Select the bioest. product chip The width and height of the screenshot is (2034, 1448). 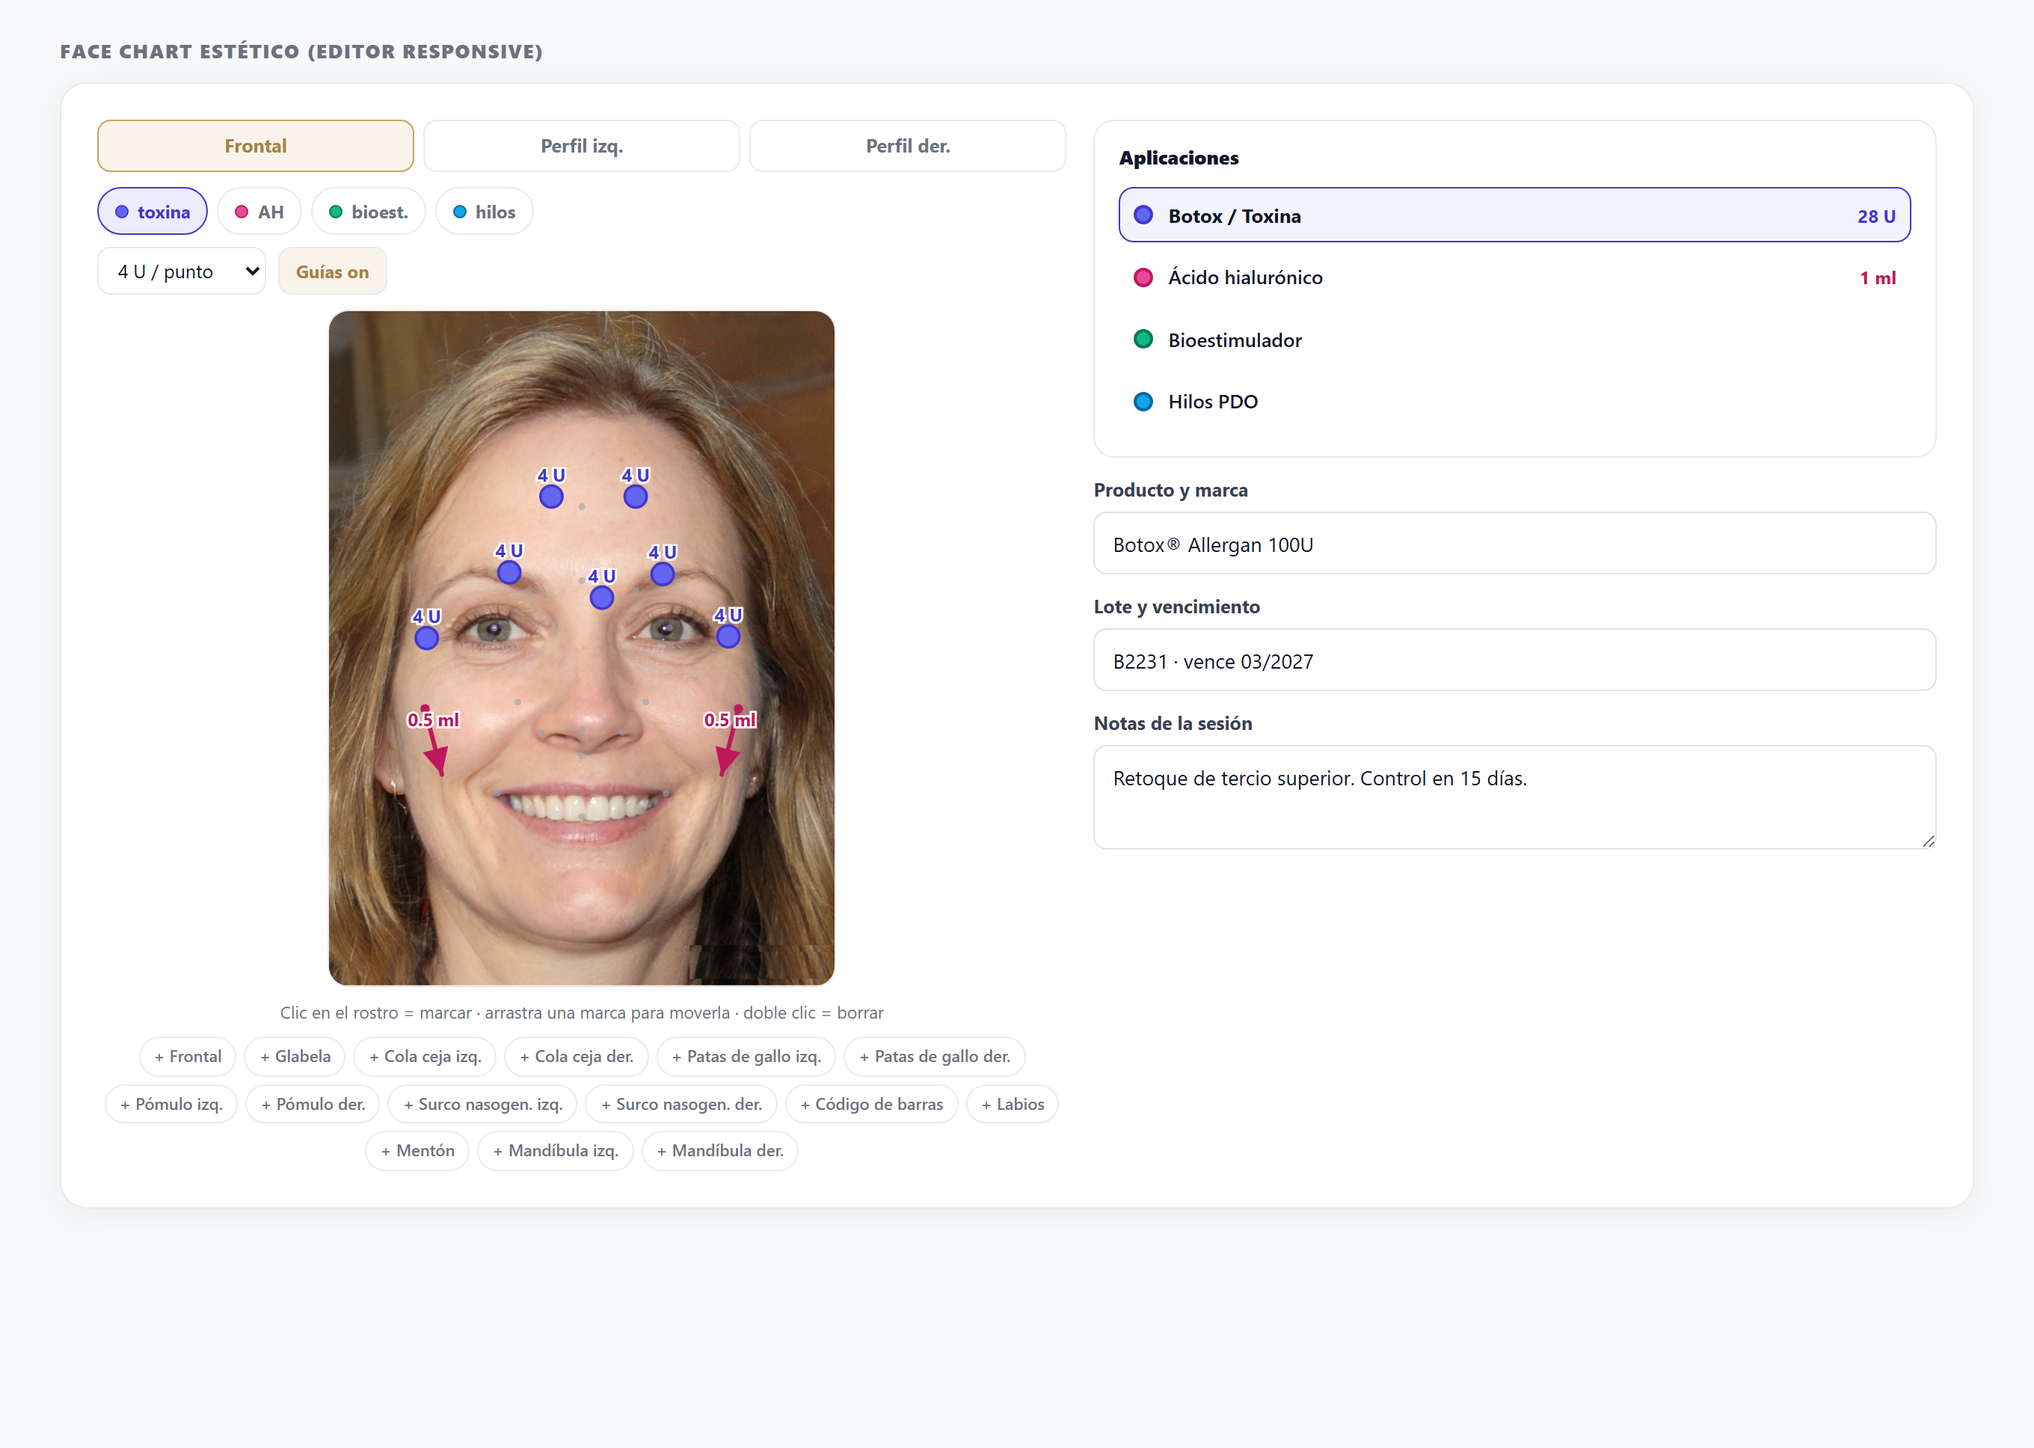(368, 212)
